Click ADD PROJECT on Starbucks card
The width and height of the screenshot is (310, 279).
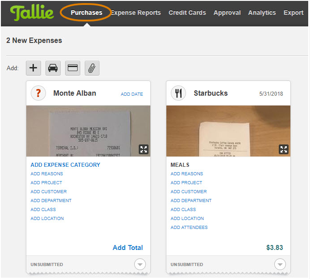[x=186, y=183]
